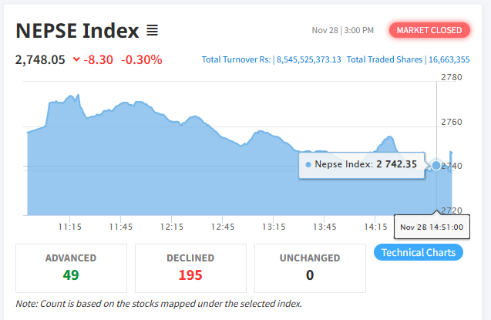Click the 12:45 time axis label
491x320 pixels.
(223, 227)
